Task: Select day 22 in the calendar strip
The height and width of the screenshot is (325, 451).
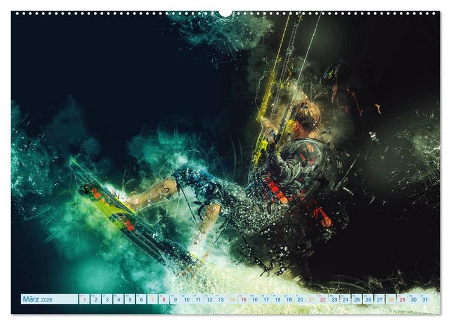Action: tap(323, 299)
